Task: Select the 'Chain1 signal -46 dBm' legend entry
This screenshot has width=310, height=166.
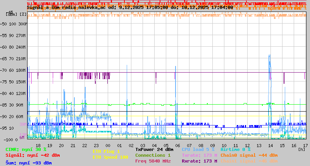Action: [249, 161]
